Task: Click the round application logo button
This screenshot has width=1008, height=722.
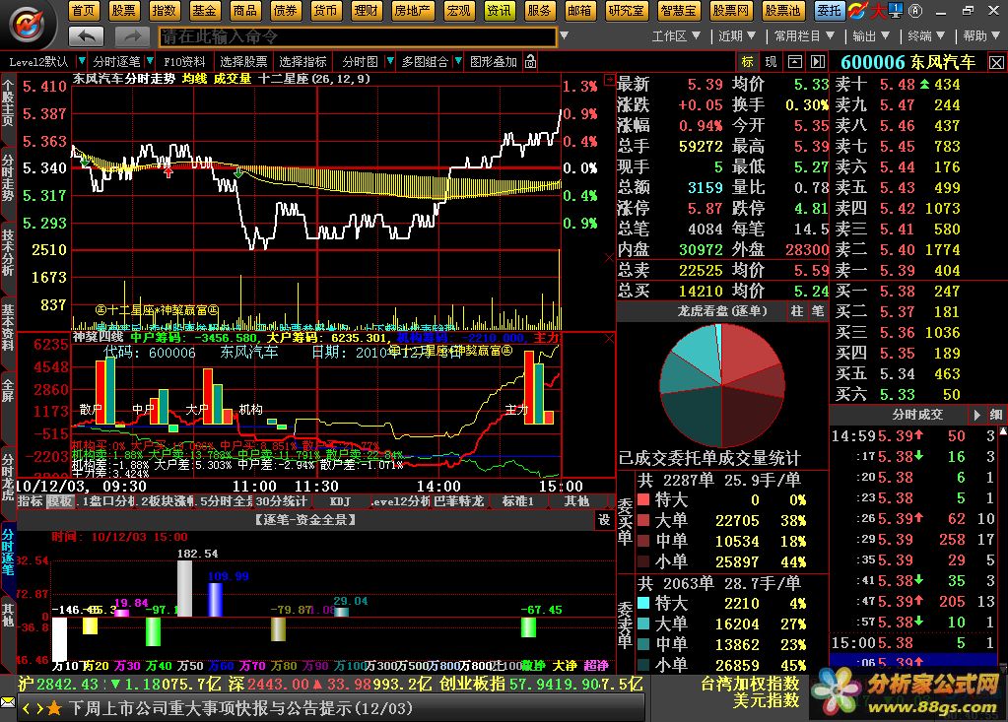Action: coord(27,25)
